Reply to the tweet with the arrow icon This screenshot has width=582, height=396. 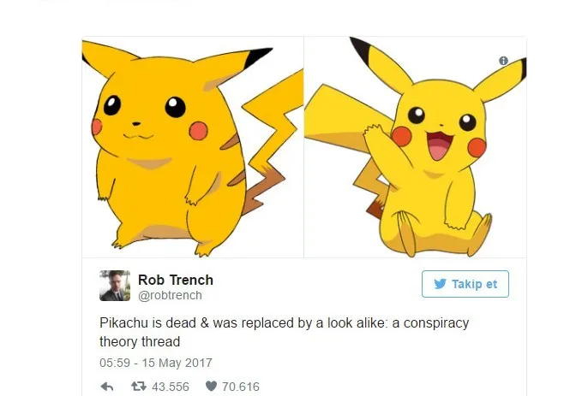pos(107,387)
